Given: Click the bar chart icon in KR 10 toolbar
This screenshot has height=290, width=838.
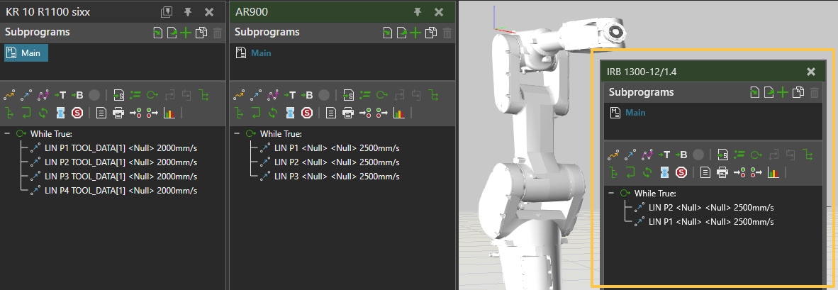Looking at the screenshot, I should point(169,113).
